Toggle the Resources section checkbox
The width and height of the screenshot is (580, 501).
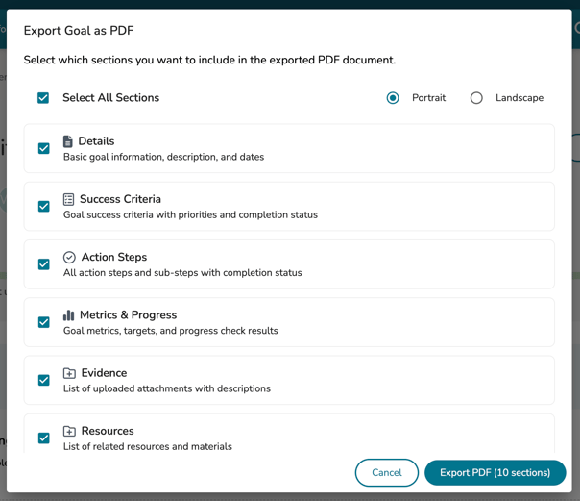[44, 438]
